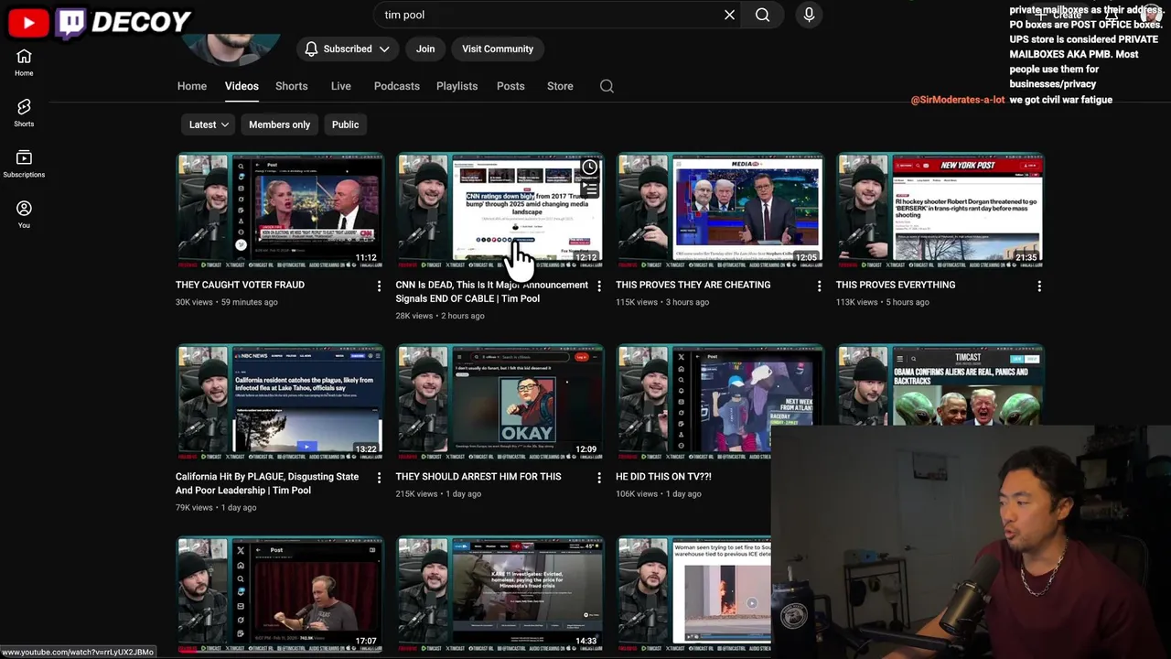1171x659 pixels.
Task: Open the Posts tab
Action: click(510, 86)
